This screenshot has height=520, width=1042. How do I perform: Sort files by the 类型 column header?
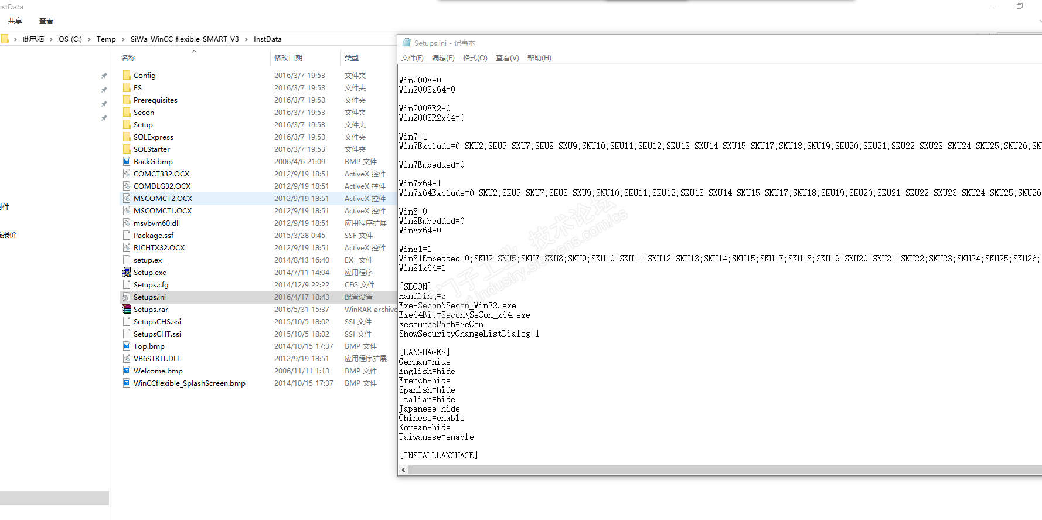coord(352,57)
